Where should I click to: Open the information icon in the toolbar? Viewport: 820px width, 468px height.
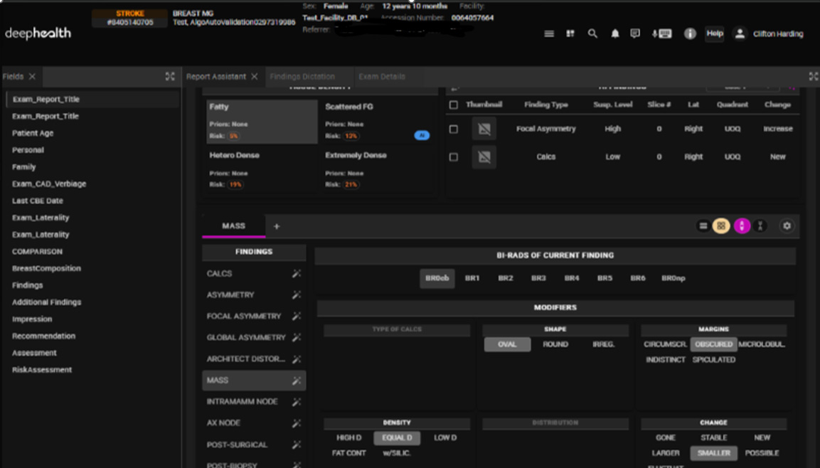tap(689, 33)
